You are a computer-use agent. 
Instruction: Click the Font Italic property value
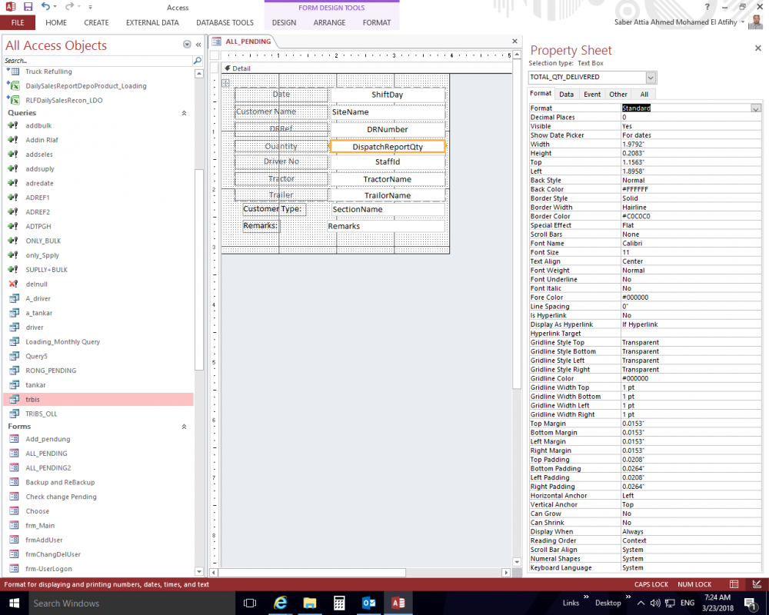[691, 288]
